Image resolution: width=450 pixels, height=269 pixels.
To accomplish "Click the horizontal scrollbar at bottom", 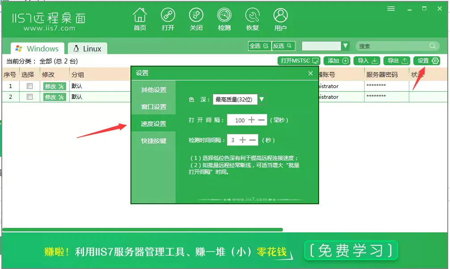I will click(x=143, y=230).
